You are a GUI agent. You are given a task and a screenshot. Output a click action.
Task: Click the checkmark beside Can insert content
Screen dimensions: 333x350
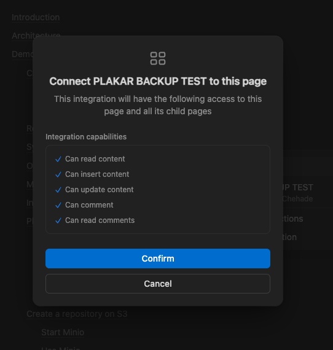click(x=58, y=174)
